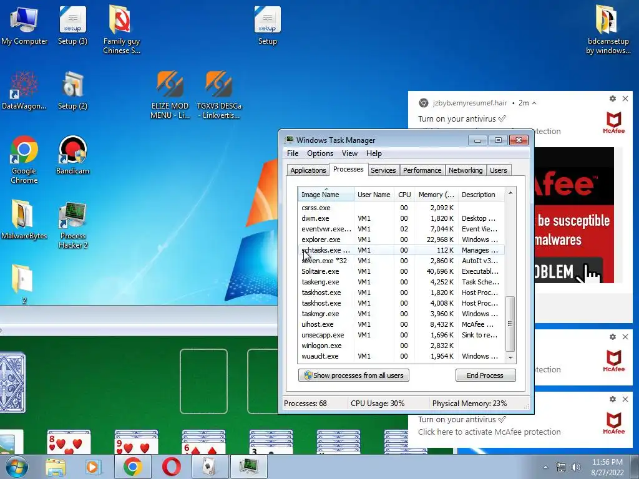Open Setup (2) desktop icon
Viewport: 639px width, 479px height.
click(72, 90)
